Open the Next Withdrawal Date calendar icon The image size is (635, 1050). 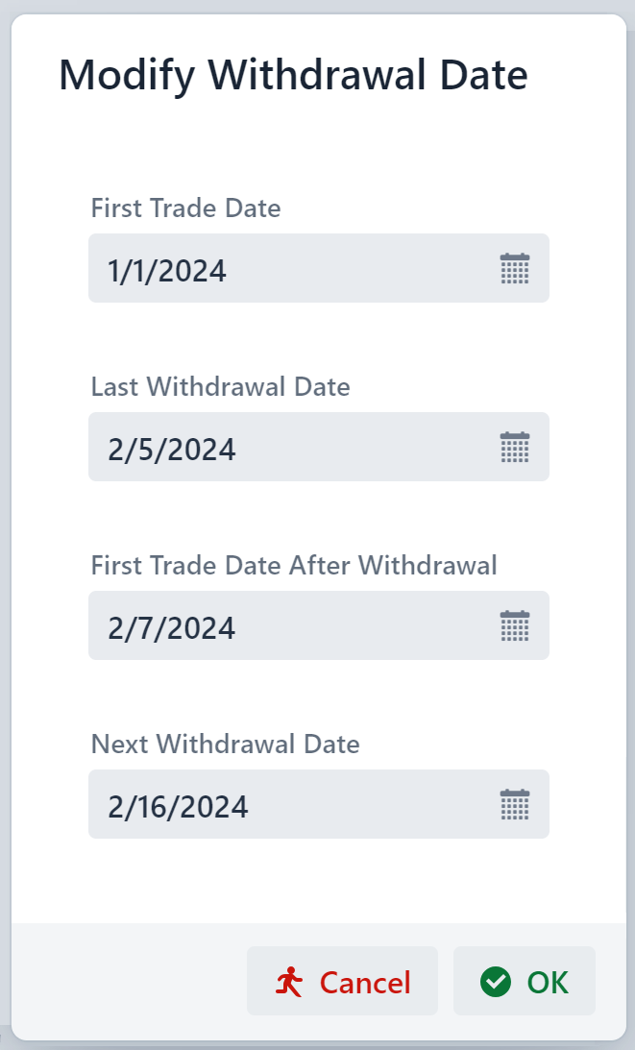click(515, 805)
